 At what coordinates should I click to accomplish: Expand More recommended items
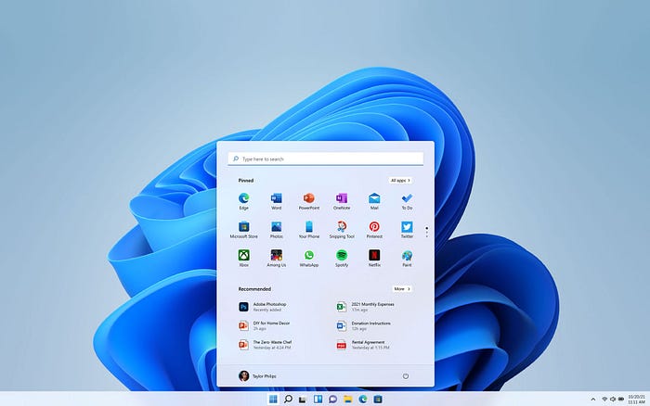coord(402,288)
